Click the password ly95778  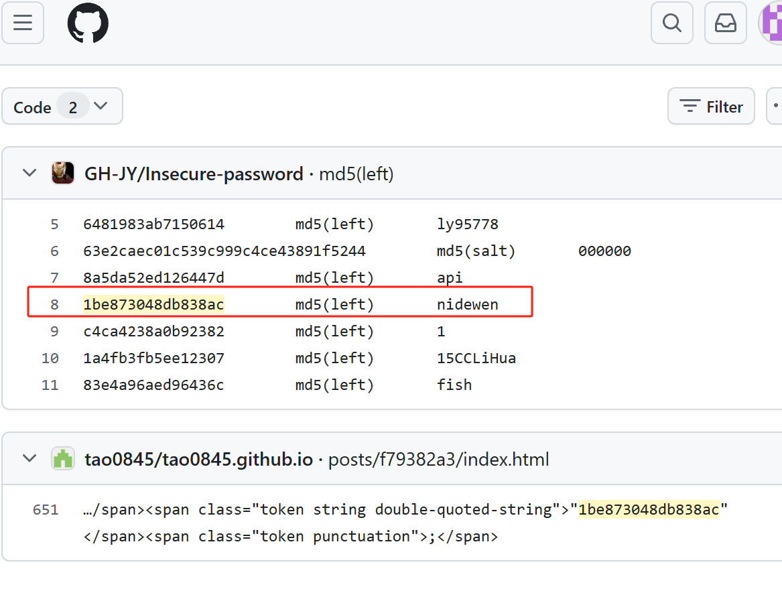[x=467, y=224]
